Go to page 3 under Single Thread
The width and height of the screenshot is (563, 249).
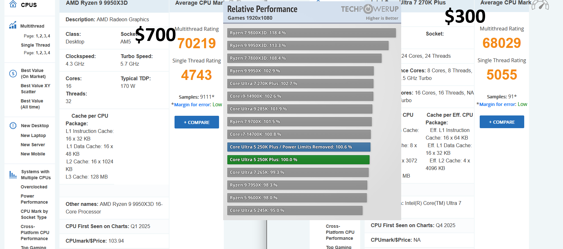click(x=45, y=53)
